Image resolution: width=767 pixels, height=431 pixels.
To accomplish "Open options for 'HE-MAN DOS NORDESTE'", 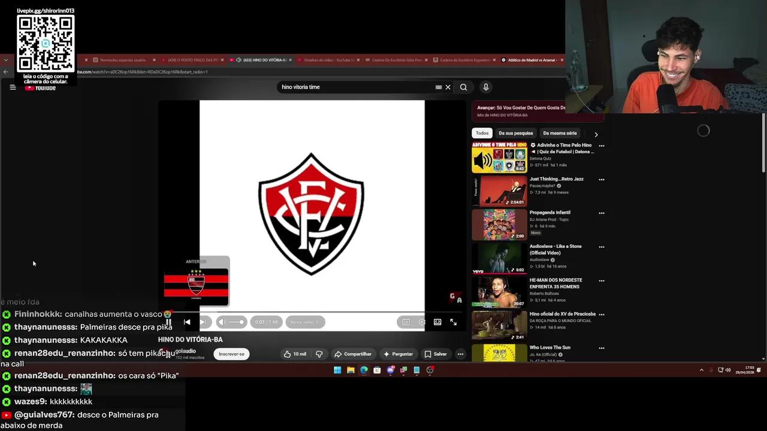I will 602,280.
